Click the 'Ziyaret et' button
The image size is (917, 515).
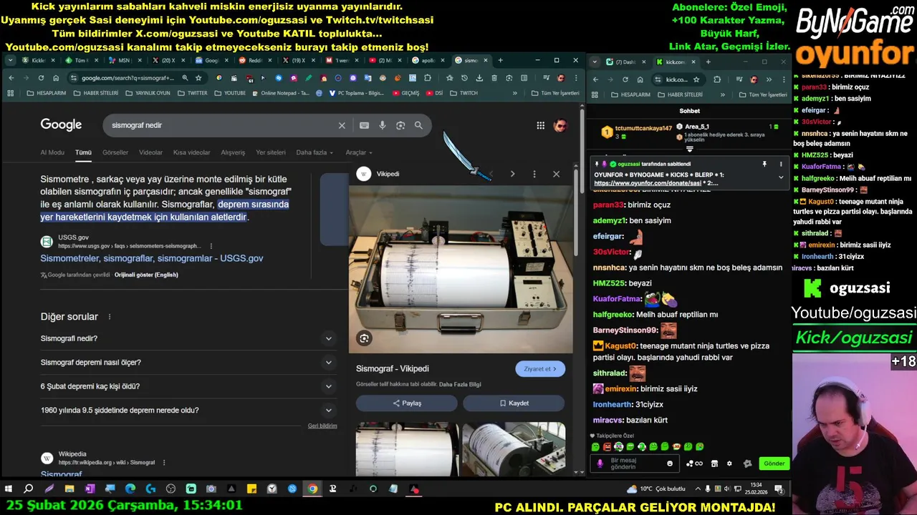click(x=540, y=369)
